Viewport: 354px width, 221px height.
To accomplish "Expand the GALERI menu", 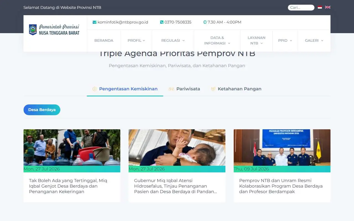I will [314, 41].
